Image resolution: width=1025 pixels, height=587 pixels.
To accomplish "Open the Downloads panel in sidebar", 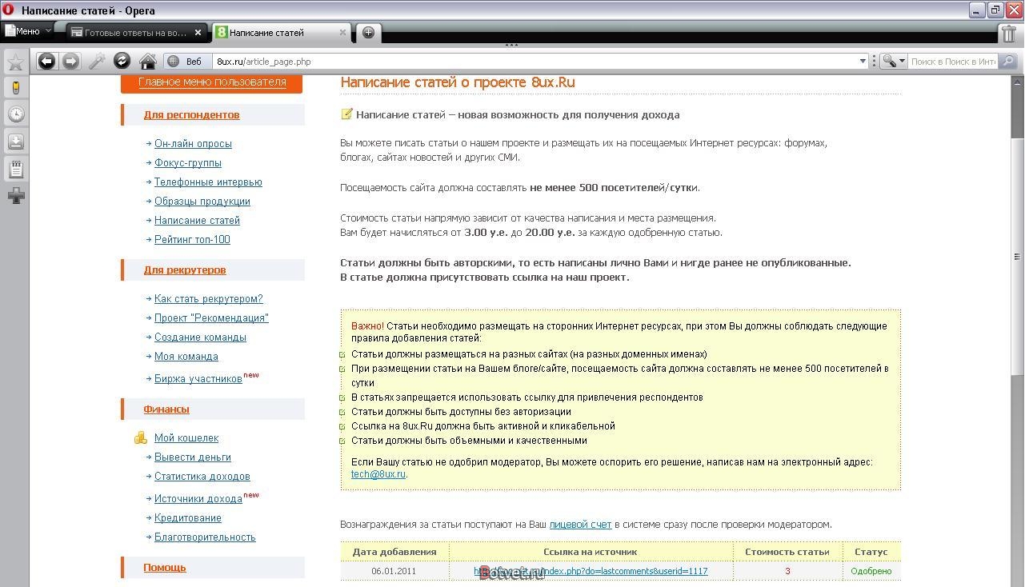I will (x=15, y=142).
